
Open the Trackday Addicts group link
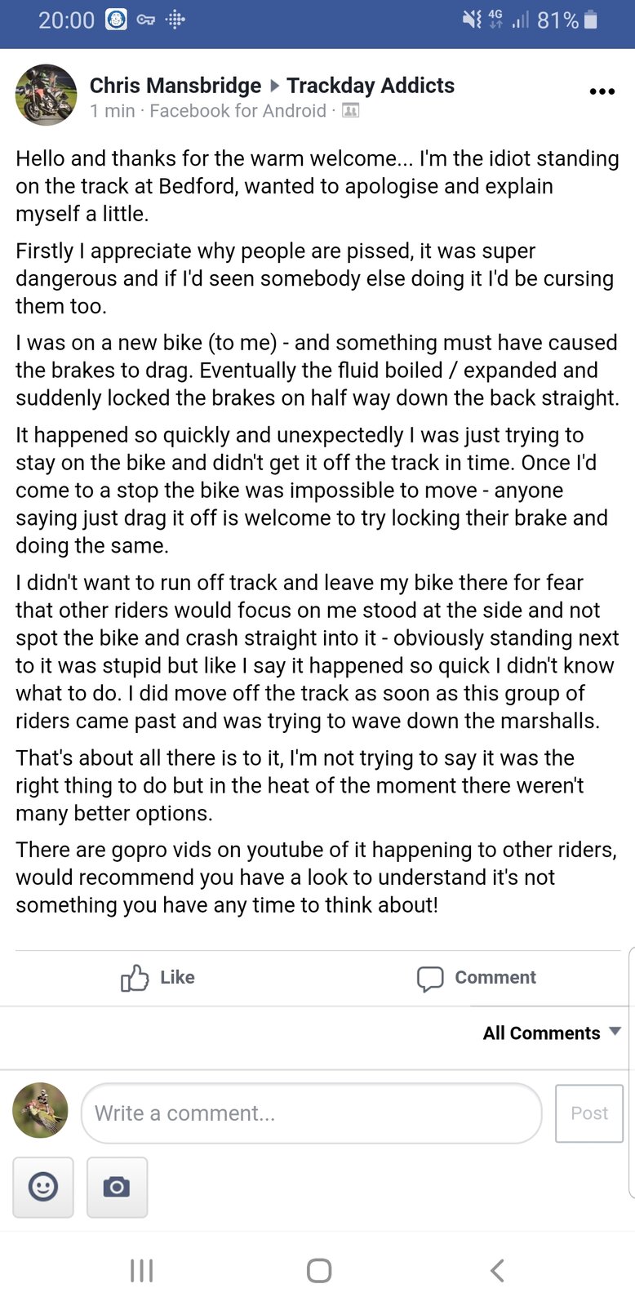coord(371,86)
